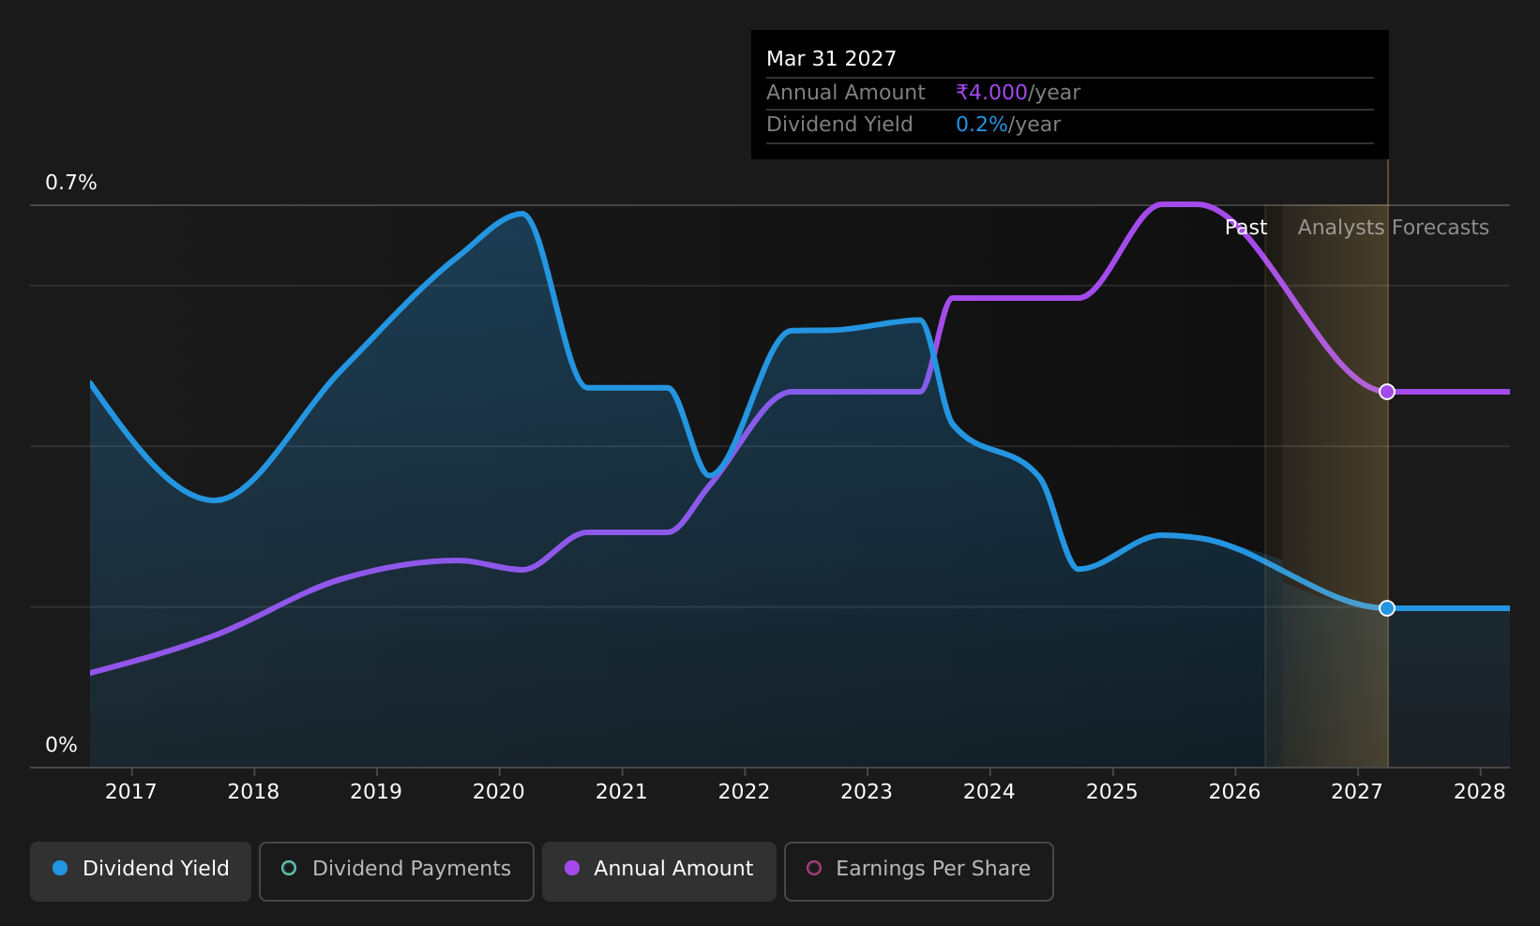Click the purple Annual Amount data point marker
The width and height of the screenshot is (1540, 926).
click(x=1387, y=392)
